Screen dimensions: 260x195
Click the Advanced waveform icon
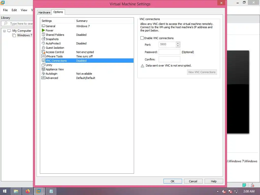pyautogui.click(x=43, y=78)
